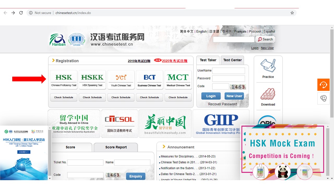Open the beautifulchinastudy.com banner
This screenshot has width=334, height=188.
pos(165,124)
